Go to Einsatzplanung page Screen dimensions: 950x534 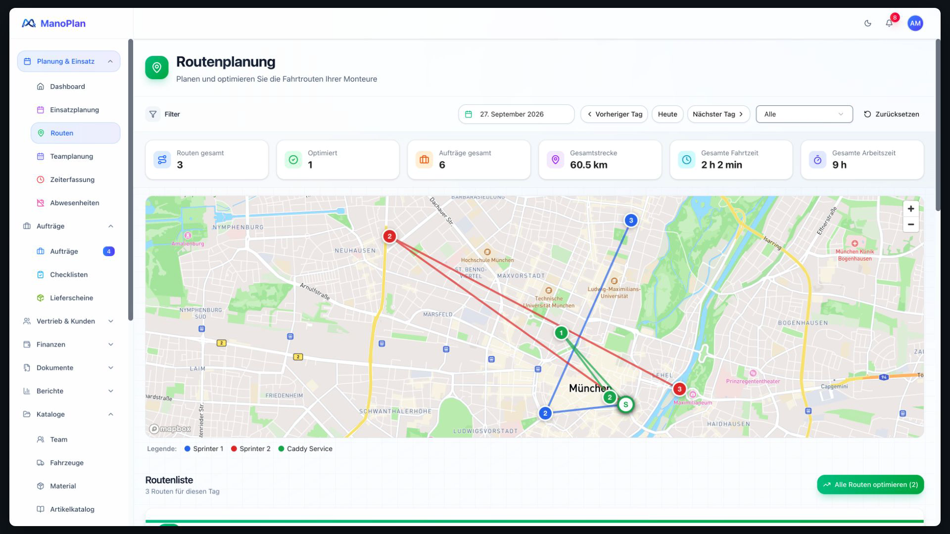[75, 110]
